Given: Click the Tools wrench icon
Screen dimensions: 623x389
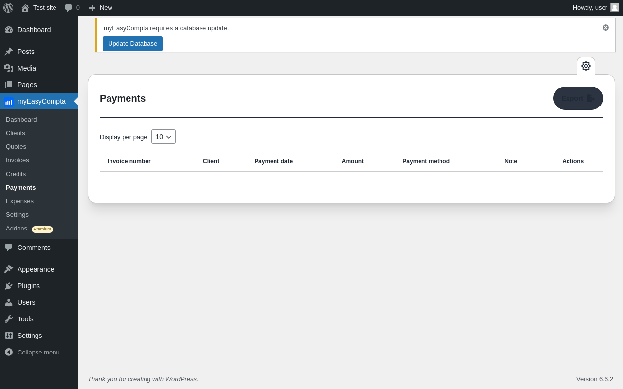Looking at the screenshot, I should click(9, 319).
